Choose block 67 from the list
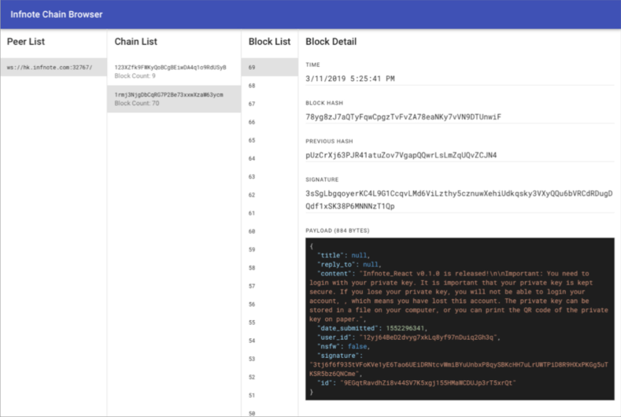The image size is (621, 417). coord(269,104)
